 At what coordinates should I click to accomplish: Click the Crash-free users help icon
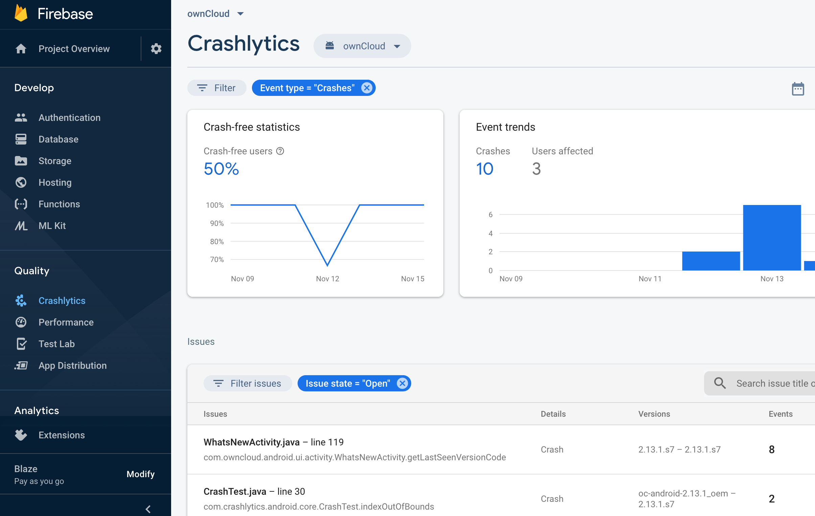pos(280,151)
